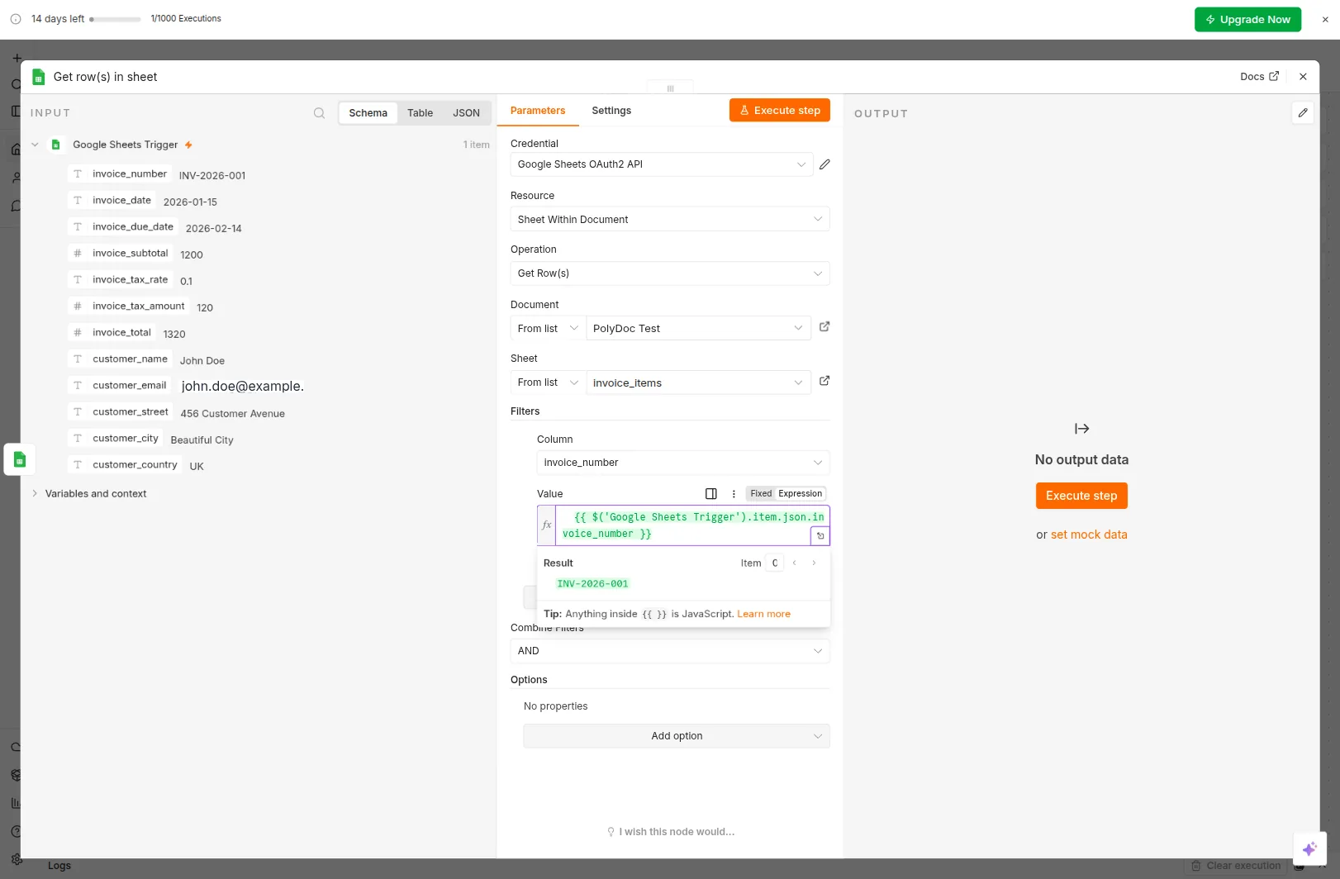
Task: Switch input view to JSON
Action: pos(466,113)
